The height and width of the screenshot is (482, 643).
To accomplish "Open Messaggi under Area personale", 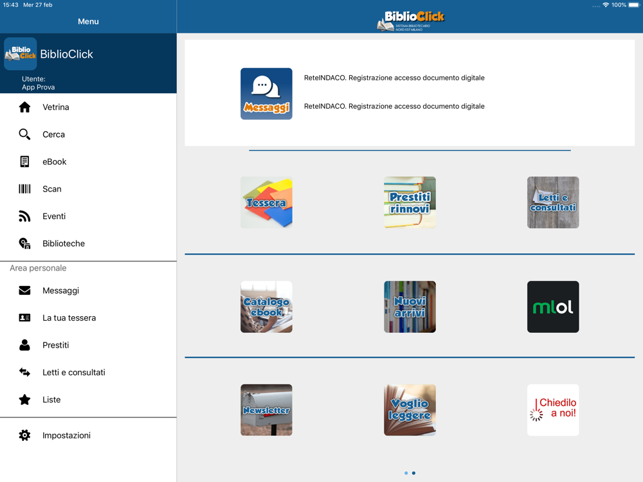I will pos(88,290).
